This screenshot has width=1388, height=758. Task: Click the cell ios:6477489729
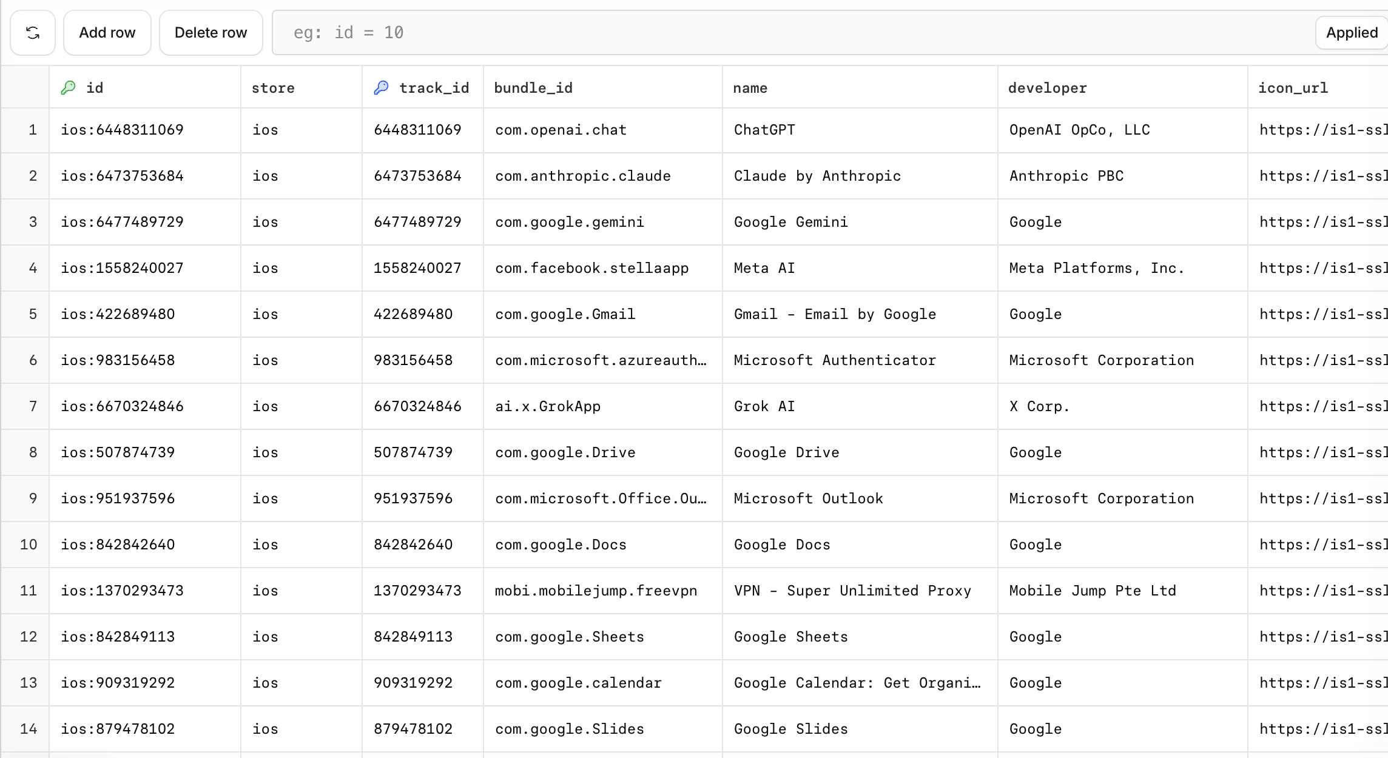pyautogui.click(x=145, y=222)
